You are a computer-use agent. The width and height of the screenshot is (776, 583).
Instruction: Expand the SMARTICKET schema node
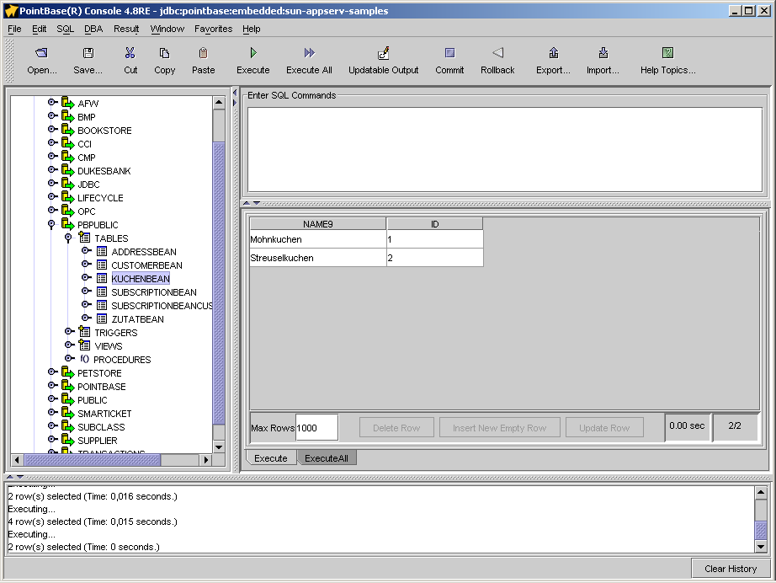52,412
